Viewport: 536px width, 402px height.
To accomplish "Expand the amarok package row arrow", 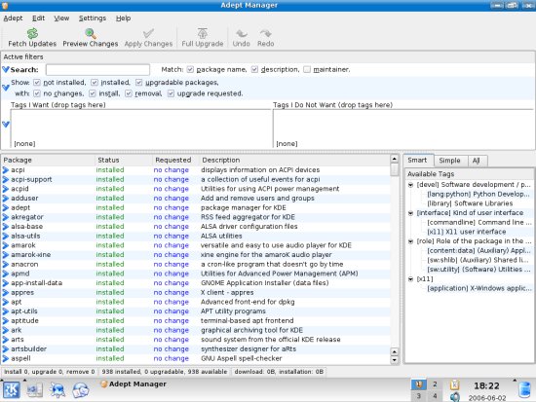I will point(6,245).
